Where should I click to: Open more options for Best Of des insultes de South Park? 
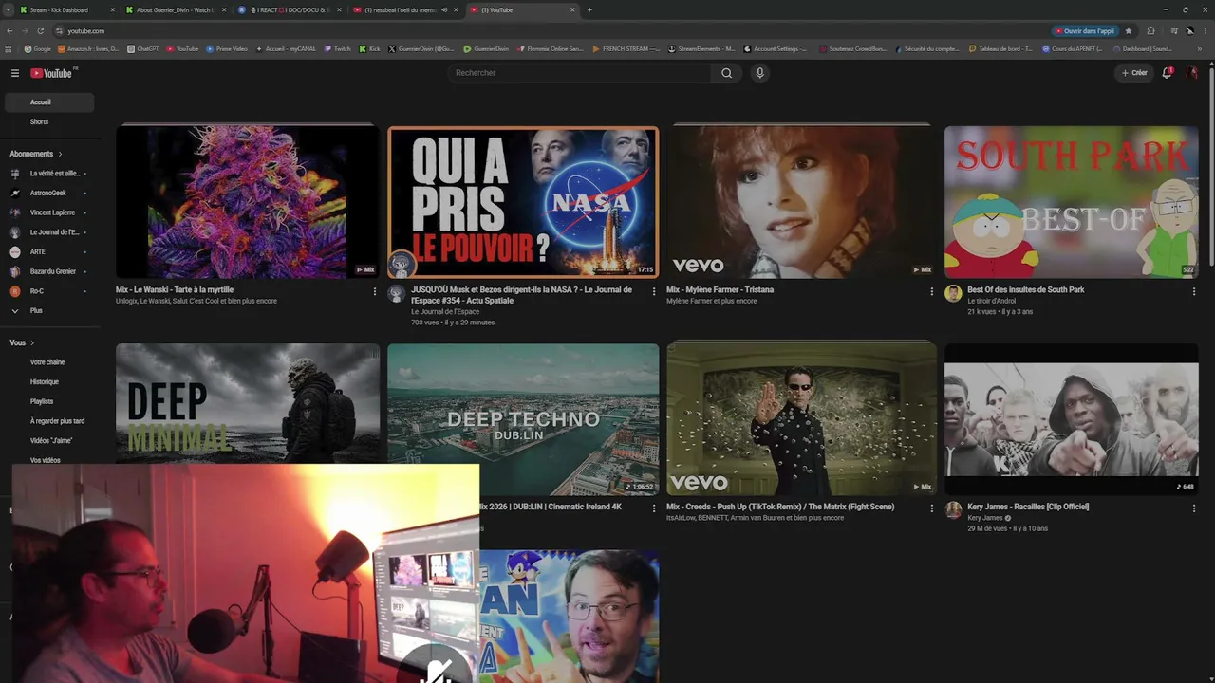1193,291
